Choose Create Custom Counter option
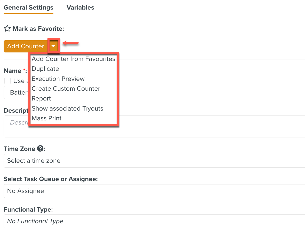 (66, 89)
